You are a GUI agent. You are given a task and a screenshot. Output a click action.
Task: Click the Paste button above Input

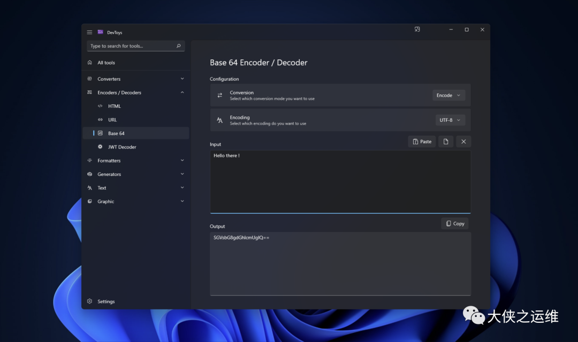pyautogui.click(x=422, y=142)
